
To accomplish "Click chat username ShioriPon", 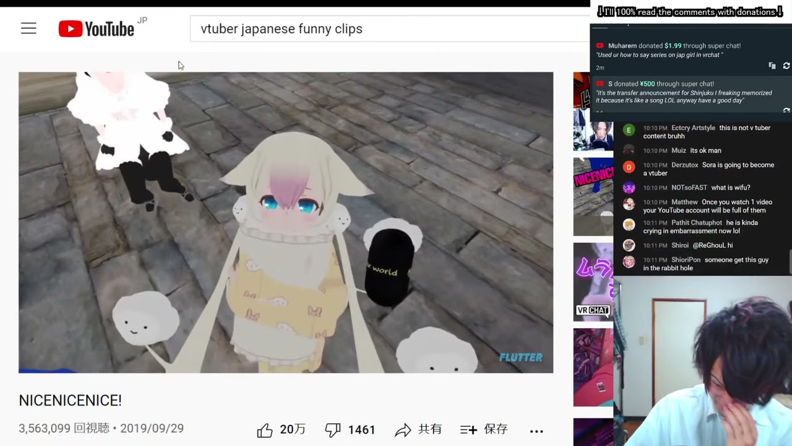I will (686, 260).
